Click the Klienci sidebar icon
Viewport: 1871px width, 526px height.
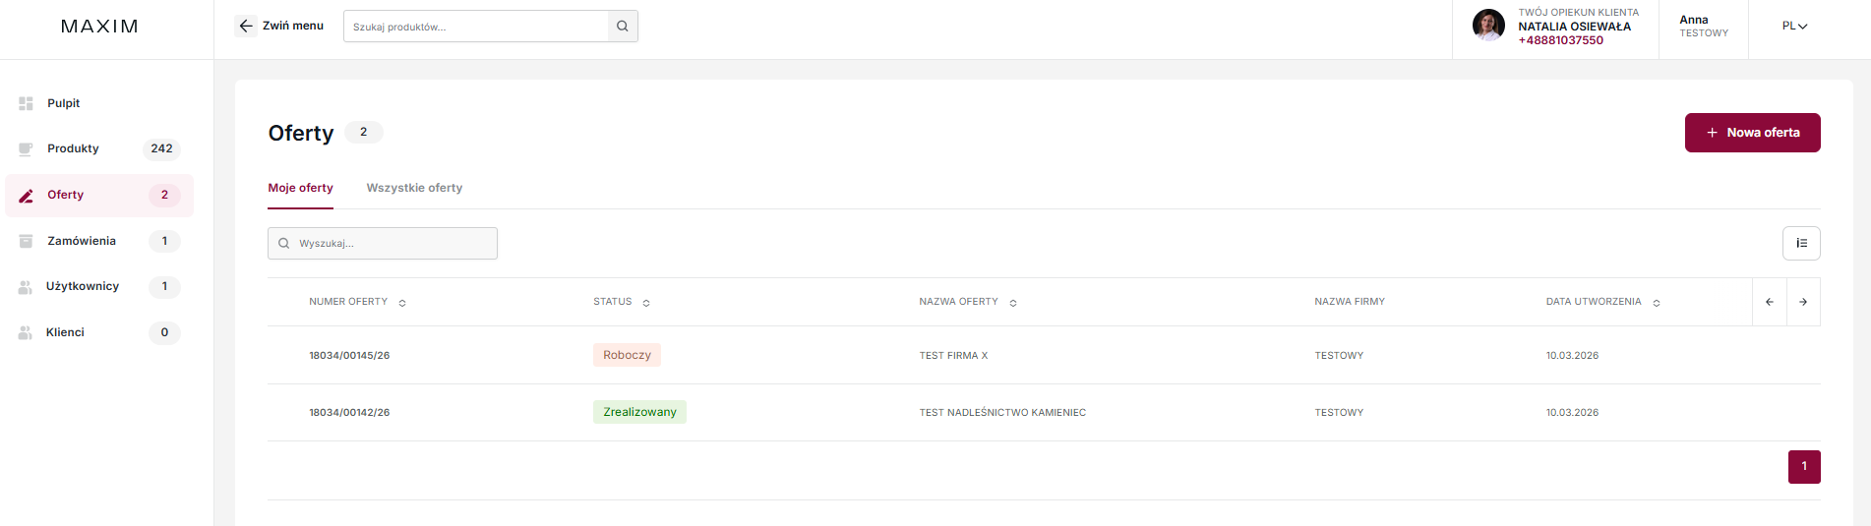26,332
